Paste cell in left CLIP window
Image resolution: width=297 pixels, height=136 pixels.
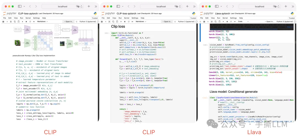point(19,22)
